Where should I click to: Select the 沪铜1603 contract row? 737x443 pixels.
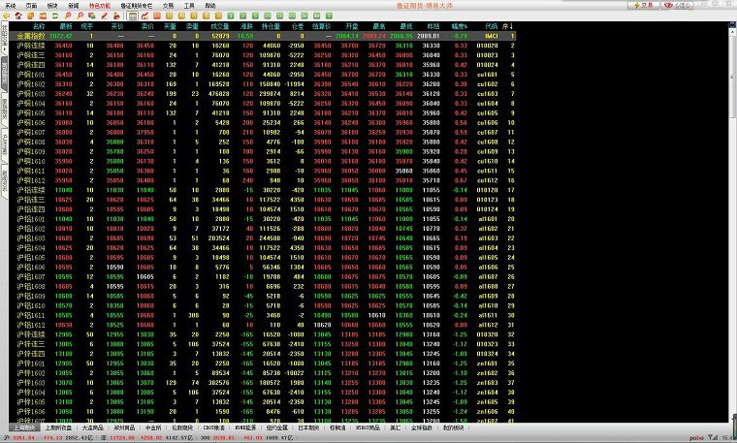[262, 93]
